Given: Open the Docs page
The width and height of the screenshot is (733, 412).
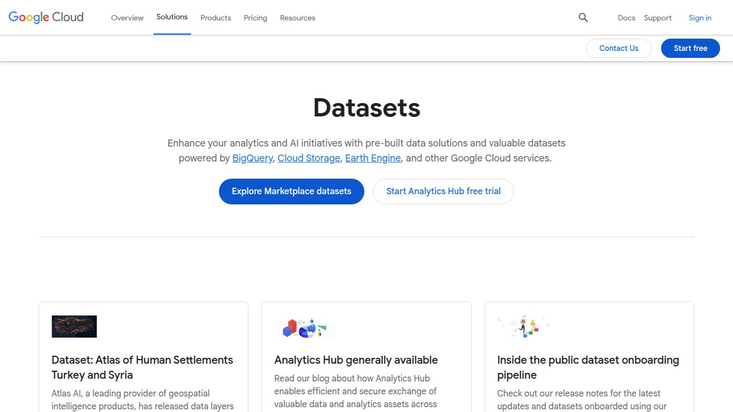Looking at the screenshot, I should [x=626, y=18].
